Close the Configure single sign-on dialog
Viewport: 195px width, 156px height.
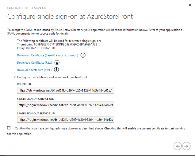click(190, 5)
